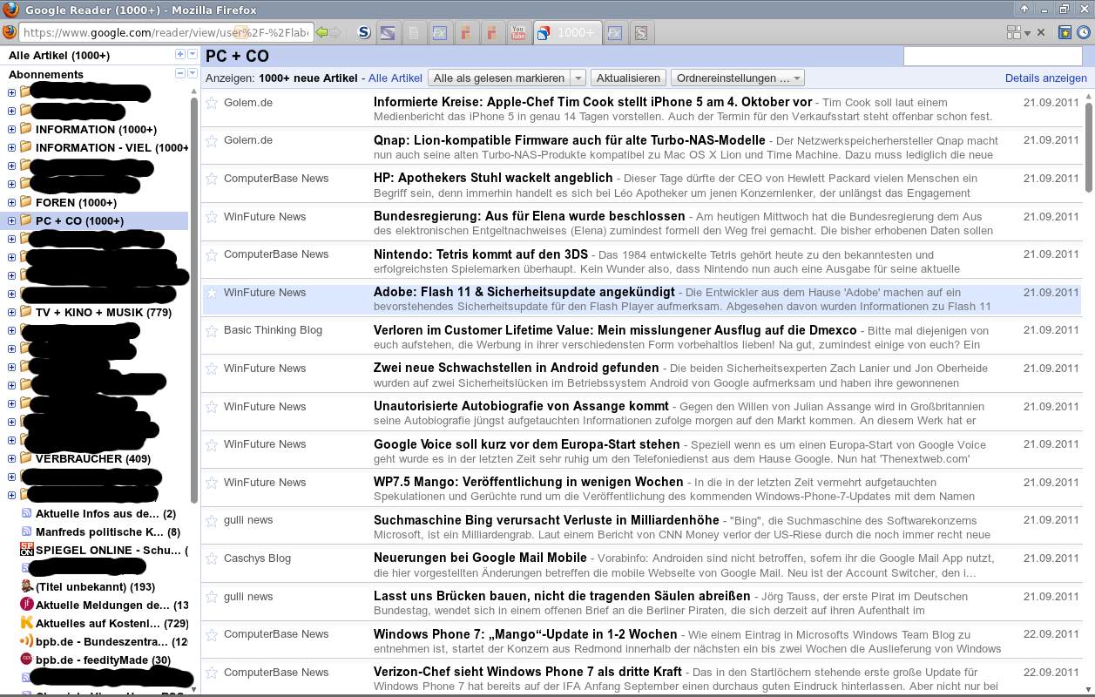Star the Google Mail Mobile article

(x=211, y=558)
